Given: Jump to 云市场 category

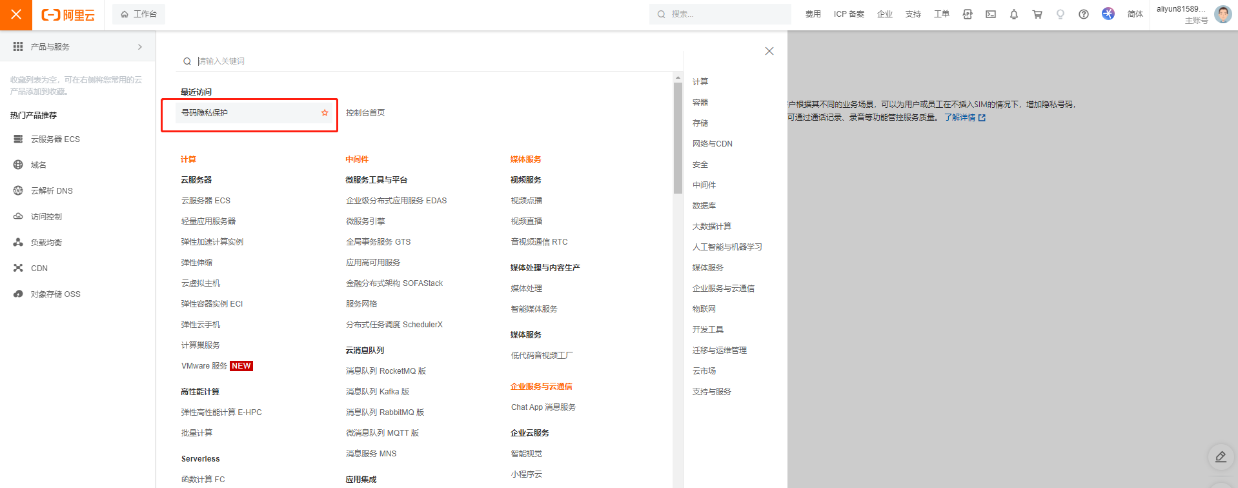Looking at the screenshot, I should (704, 371).
